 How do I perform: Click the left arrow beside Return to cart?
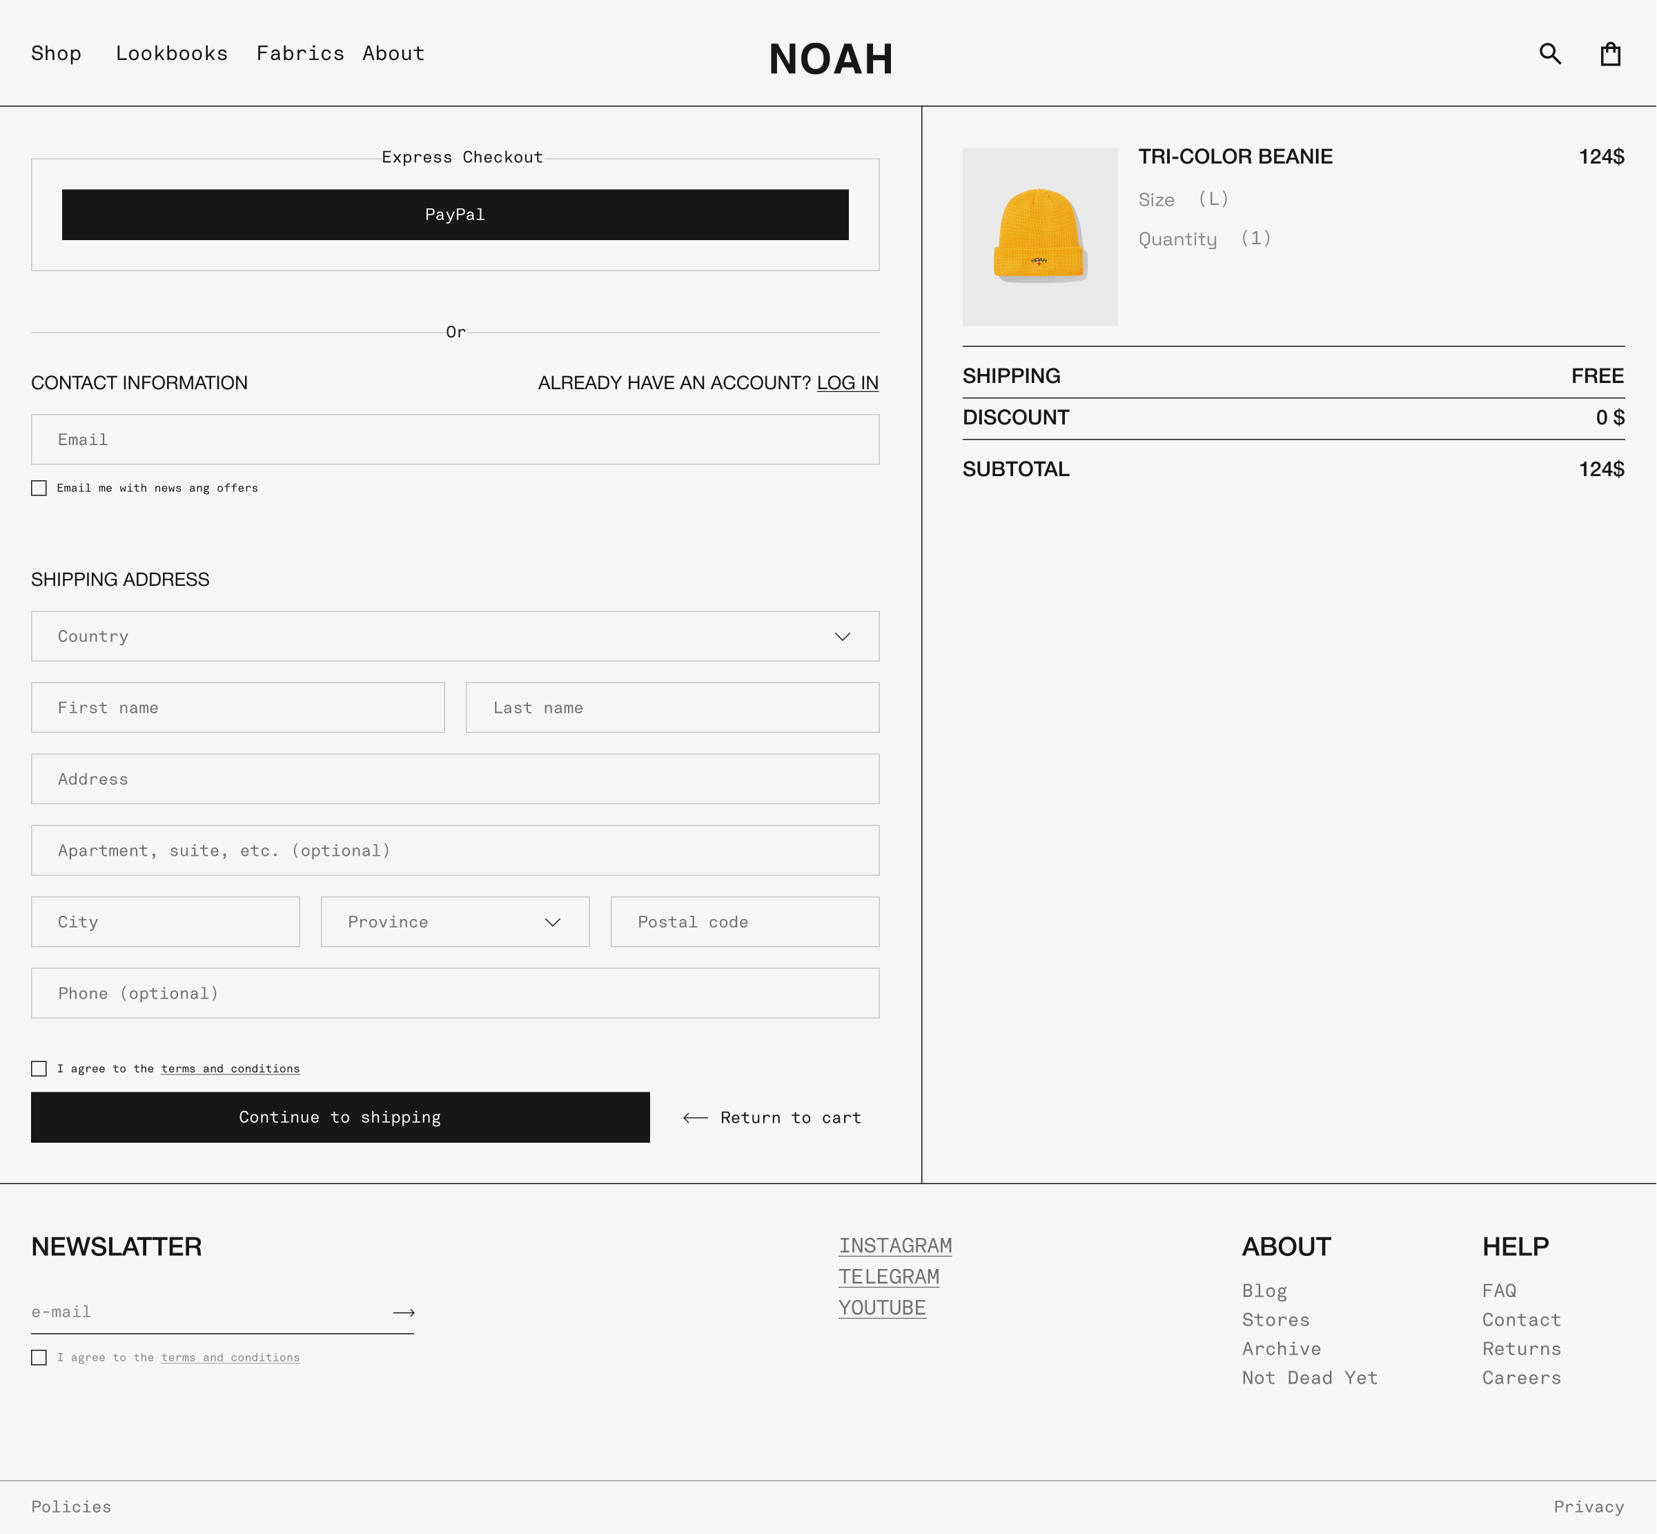[x=695, y=1118]
